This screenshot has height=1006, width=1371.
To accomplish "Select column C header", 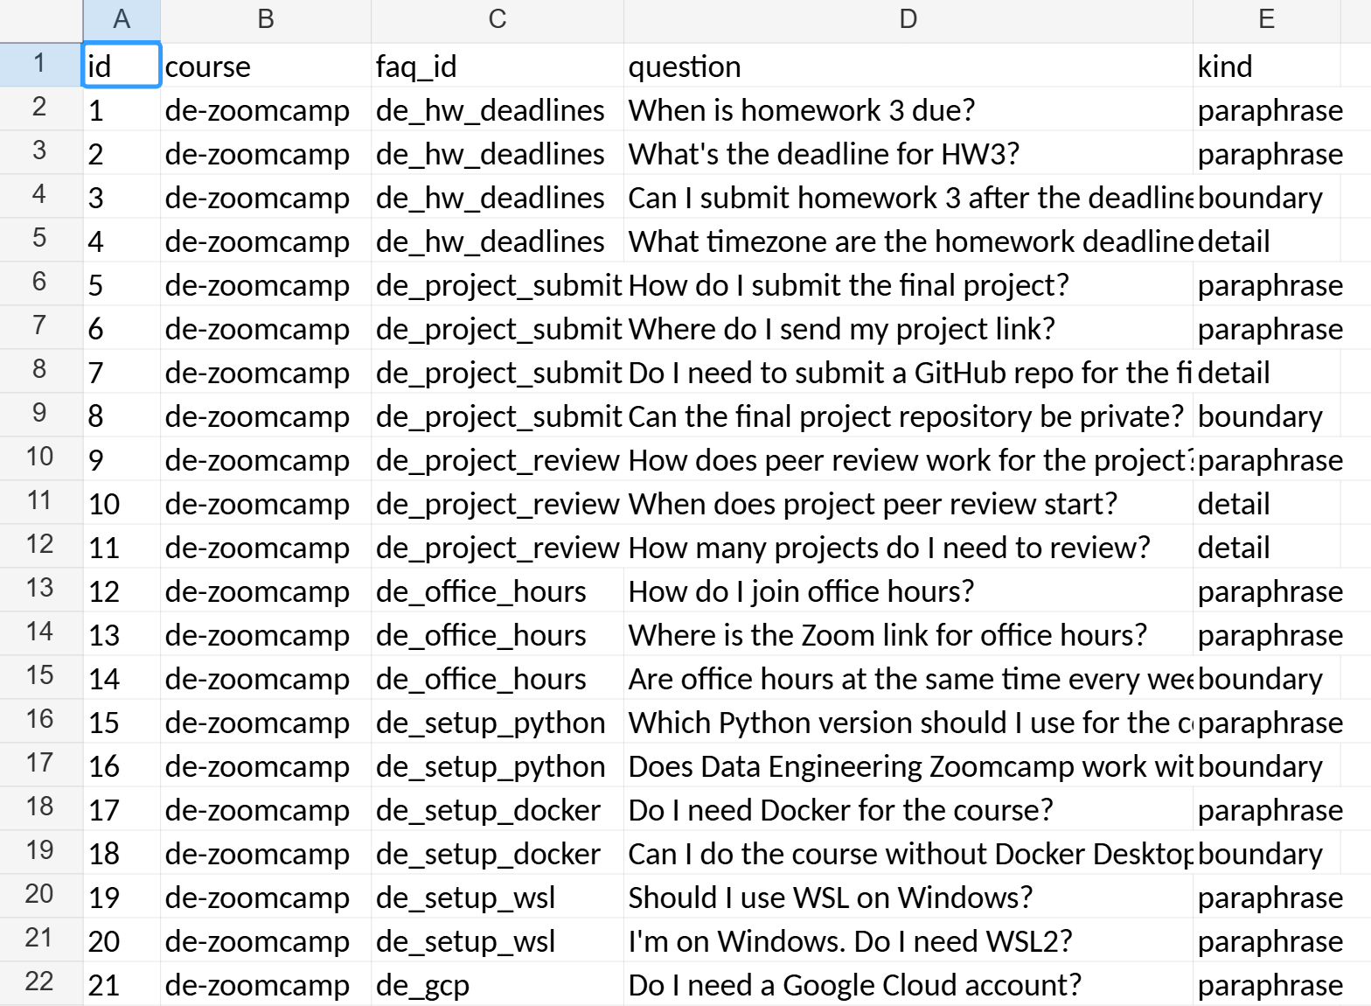I will point(498,20).
